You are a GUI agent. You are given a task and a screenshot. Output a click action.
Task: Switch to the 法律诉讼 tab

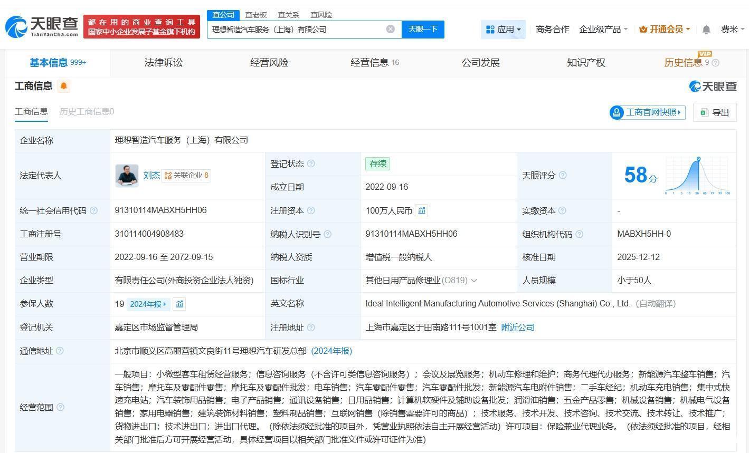click(x=164, y=63)
